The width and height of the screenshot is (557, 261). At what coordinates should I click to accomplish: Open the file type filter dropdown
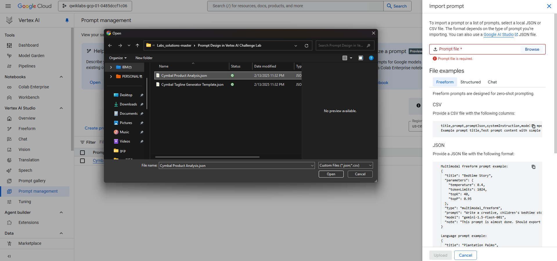pos(345,165)
